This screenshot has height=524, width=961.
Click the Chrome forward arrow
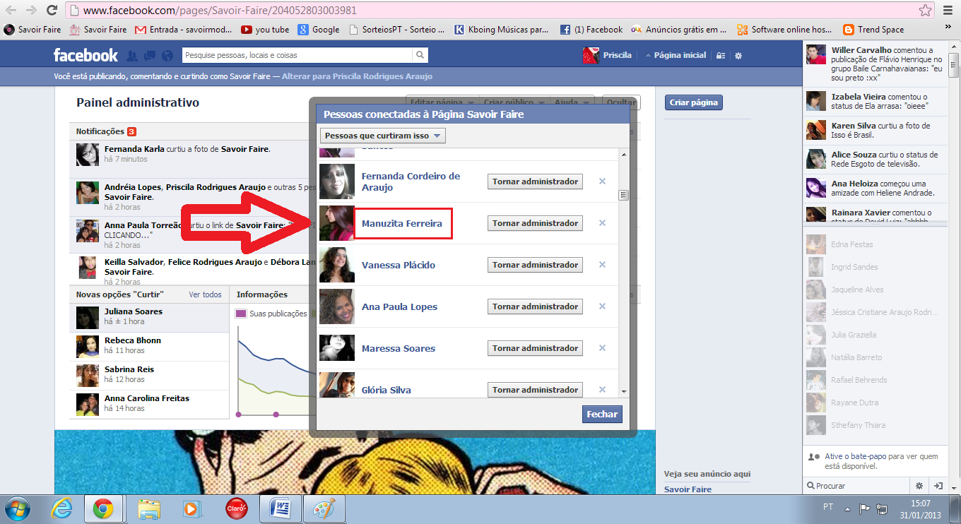coord(32,11)
